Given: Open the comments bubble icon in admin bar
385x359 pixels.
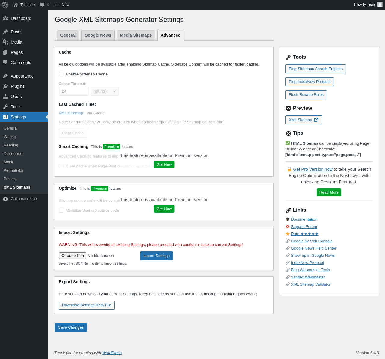Looking at the screenshot, I should click(x=42, y=5).
